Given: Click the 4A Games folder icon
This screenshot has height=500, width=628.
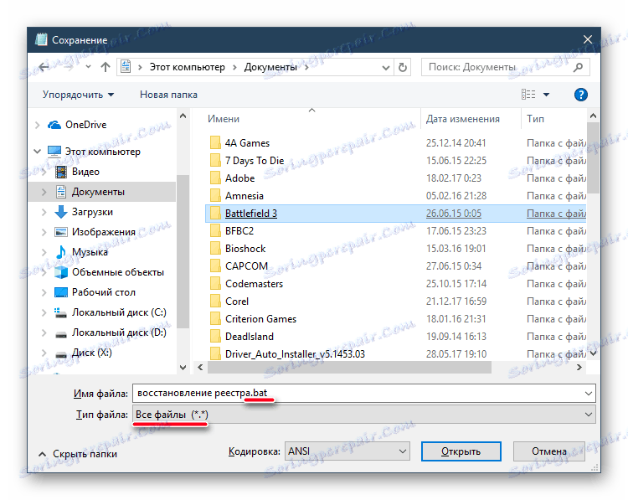Looking at the screenshot, I should [x=215, y=142].
